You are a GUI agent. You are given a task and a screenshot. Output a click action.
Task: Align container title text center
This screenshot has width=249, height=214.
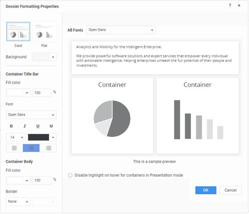[x=31, y=148]
